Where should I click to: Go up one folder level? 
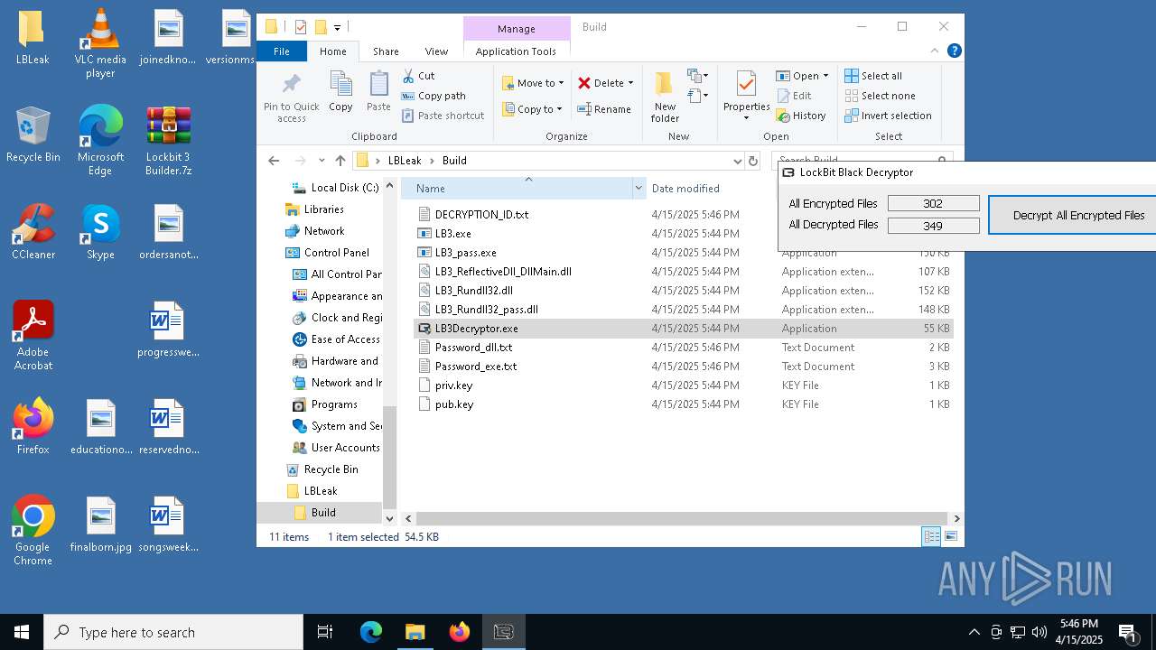(x=340, y=161)
